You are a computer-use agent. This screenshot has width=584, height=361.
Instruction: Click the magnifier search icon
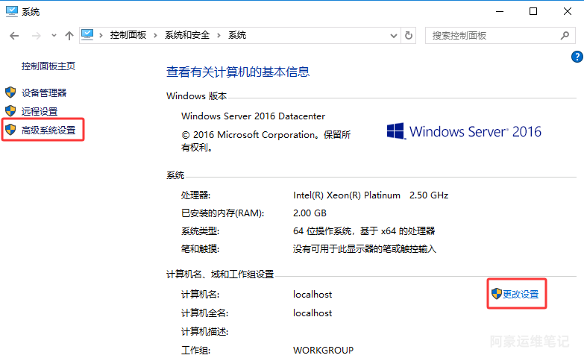click(x=565, y=36)
